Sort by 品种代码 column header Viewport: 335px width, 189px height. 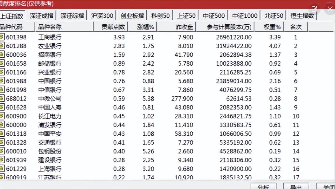pos(17,27)
